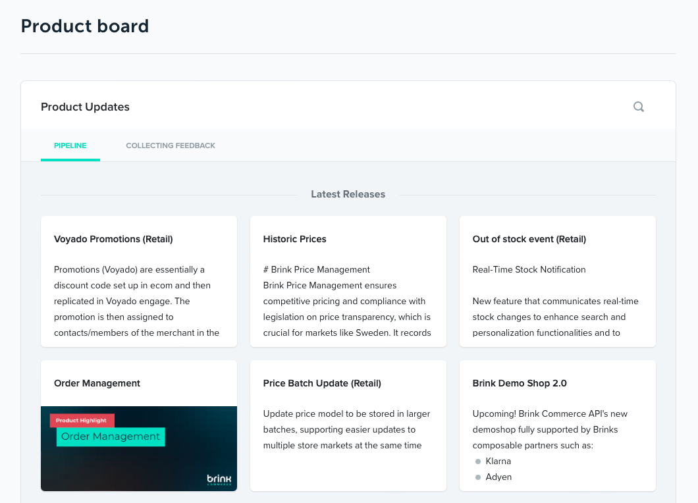
Task: Click the '# Brink Price Management' line
Action: (x=317, y=269)
